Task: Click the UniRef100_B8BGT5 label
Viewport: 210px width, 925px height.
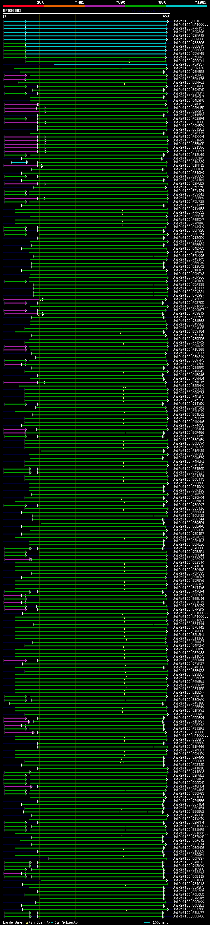Action: (x=188, y=46)
